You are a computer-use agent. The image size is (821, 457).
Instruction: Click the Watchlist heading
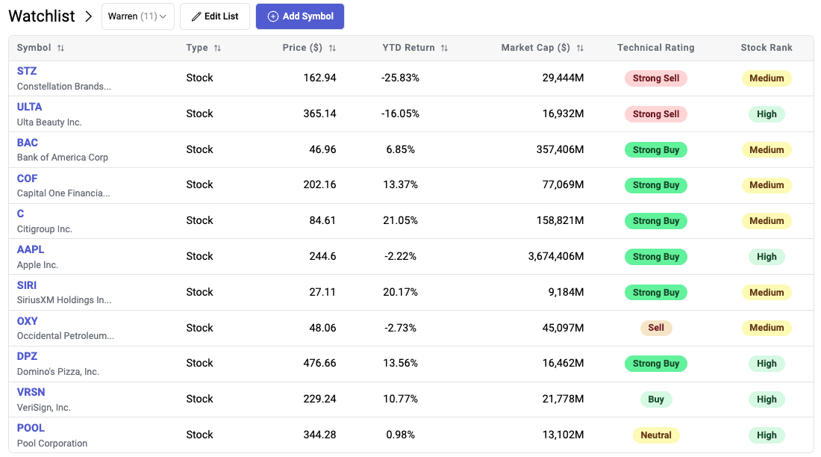click(x=42, y=16)
